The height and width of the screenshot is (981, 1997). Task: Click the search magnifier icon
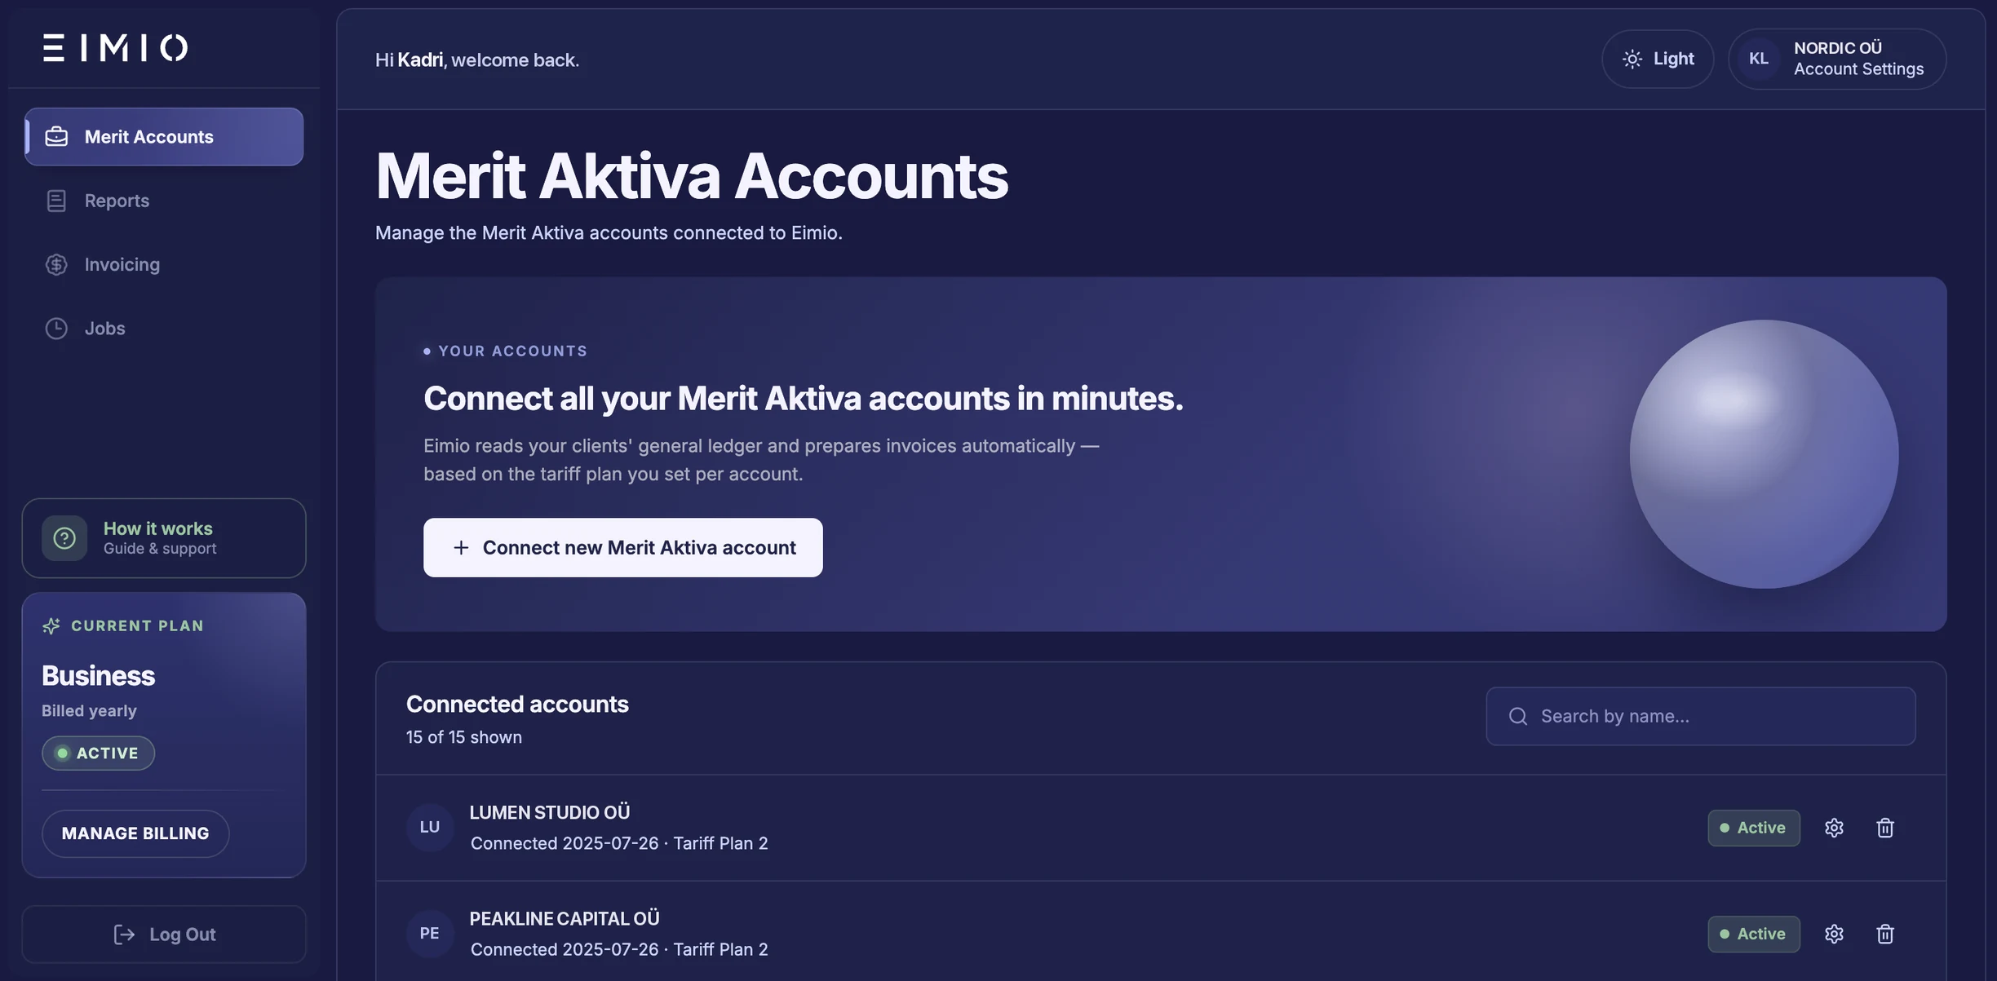[1518, 716]
